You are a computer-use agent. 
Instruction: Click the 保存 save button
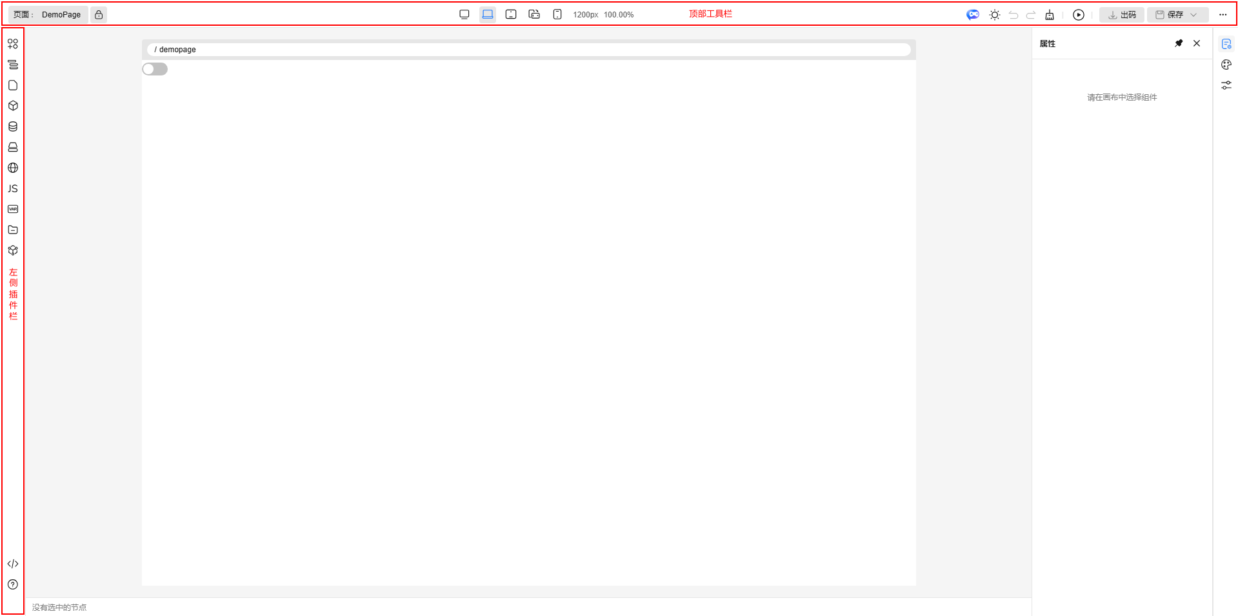[x=1170, y=15]
